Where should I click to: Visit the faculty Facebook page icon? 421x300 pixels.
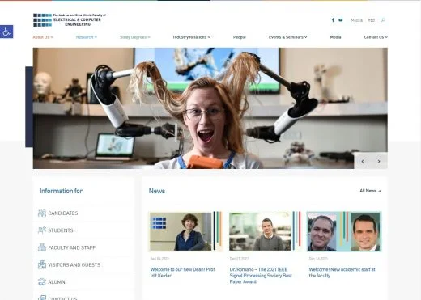[x=333, y=20]
